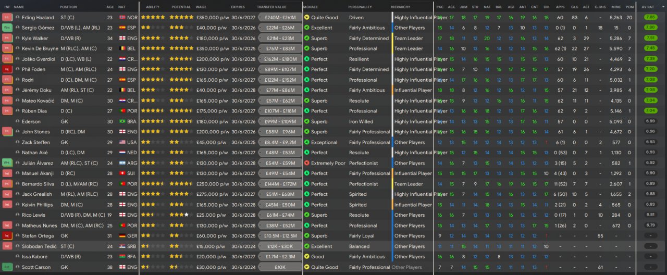Sort by the POSITION column header

pos(68,7)
